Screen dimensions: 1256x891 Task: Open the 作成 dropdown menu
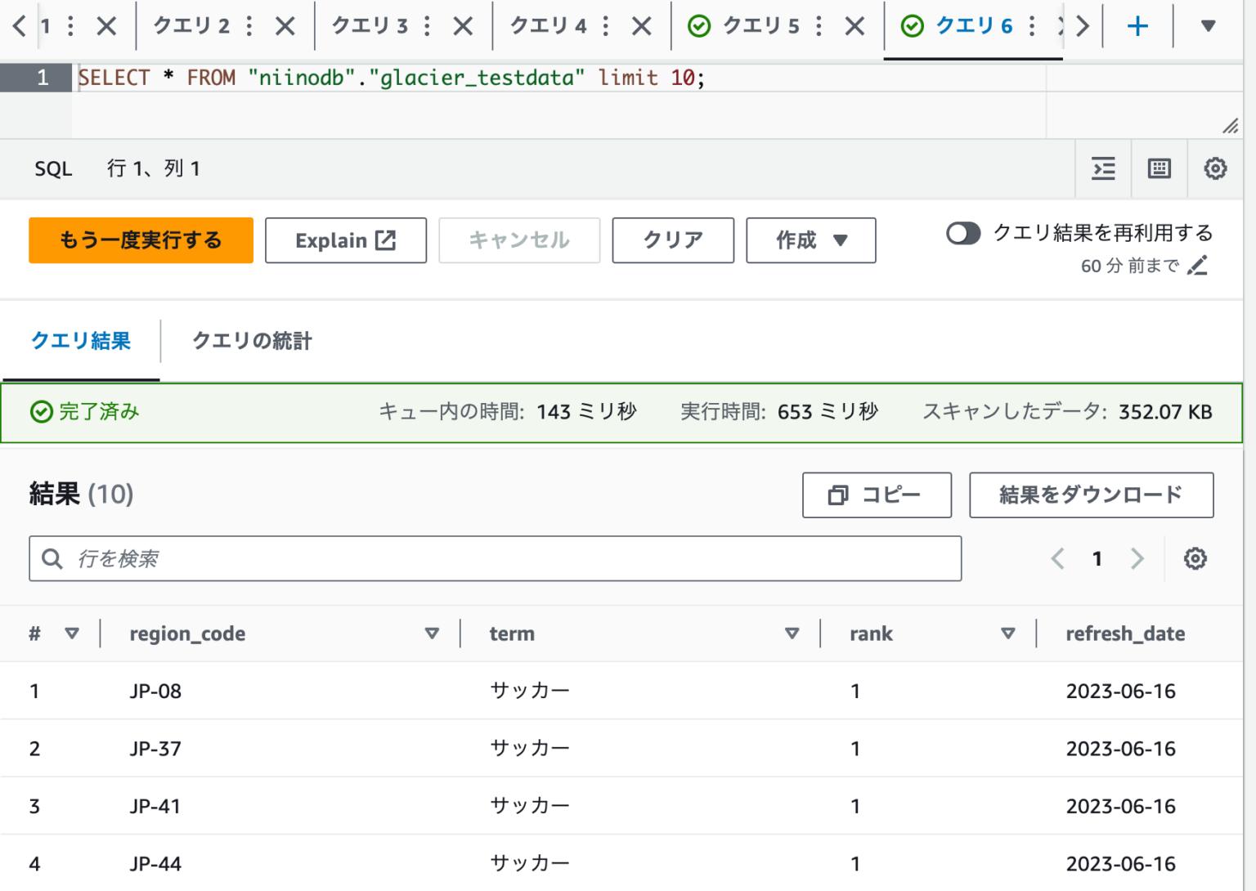810,240
